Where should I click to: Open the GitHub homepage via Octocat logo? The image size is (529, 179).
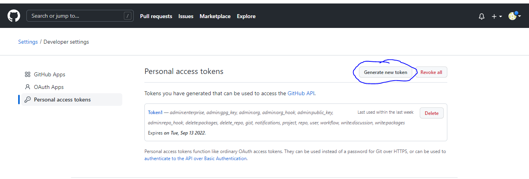(14, 16)
